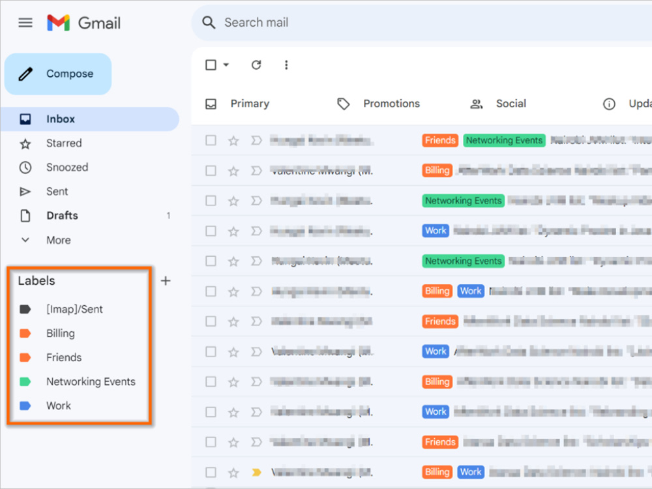Start a new email with Compose

point(58,74)
